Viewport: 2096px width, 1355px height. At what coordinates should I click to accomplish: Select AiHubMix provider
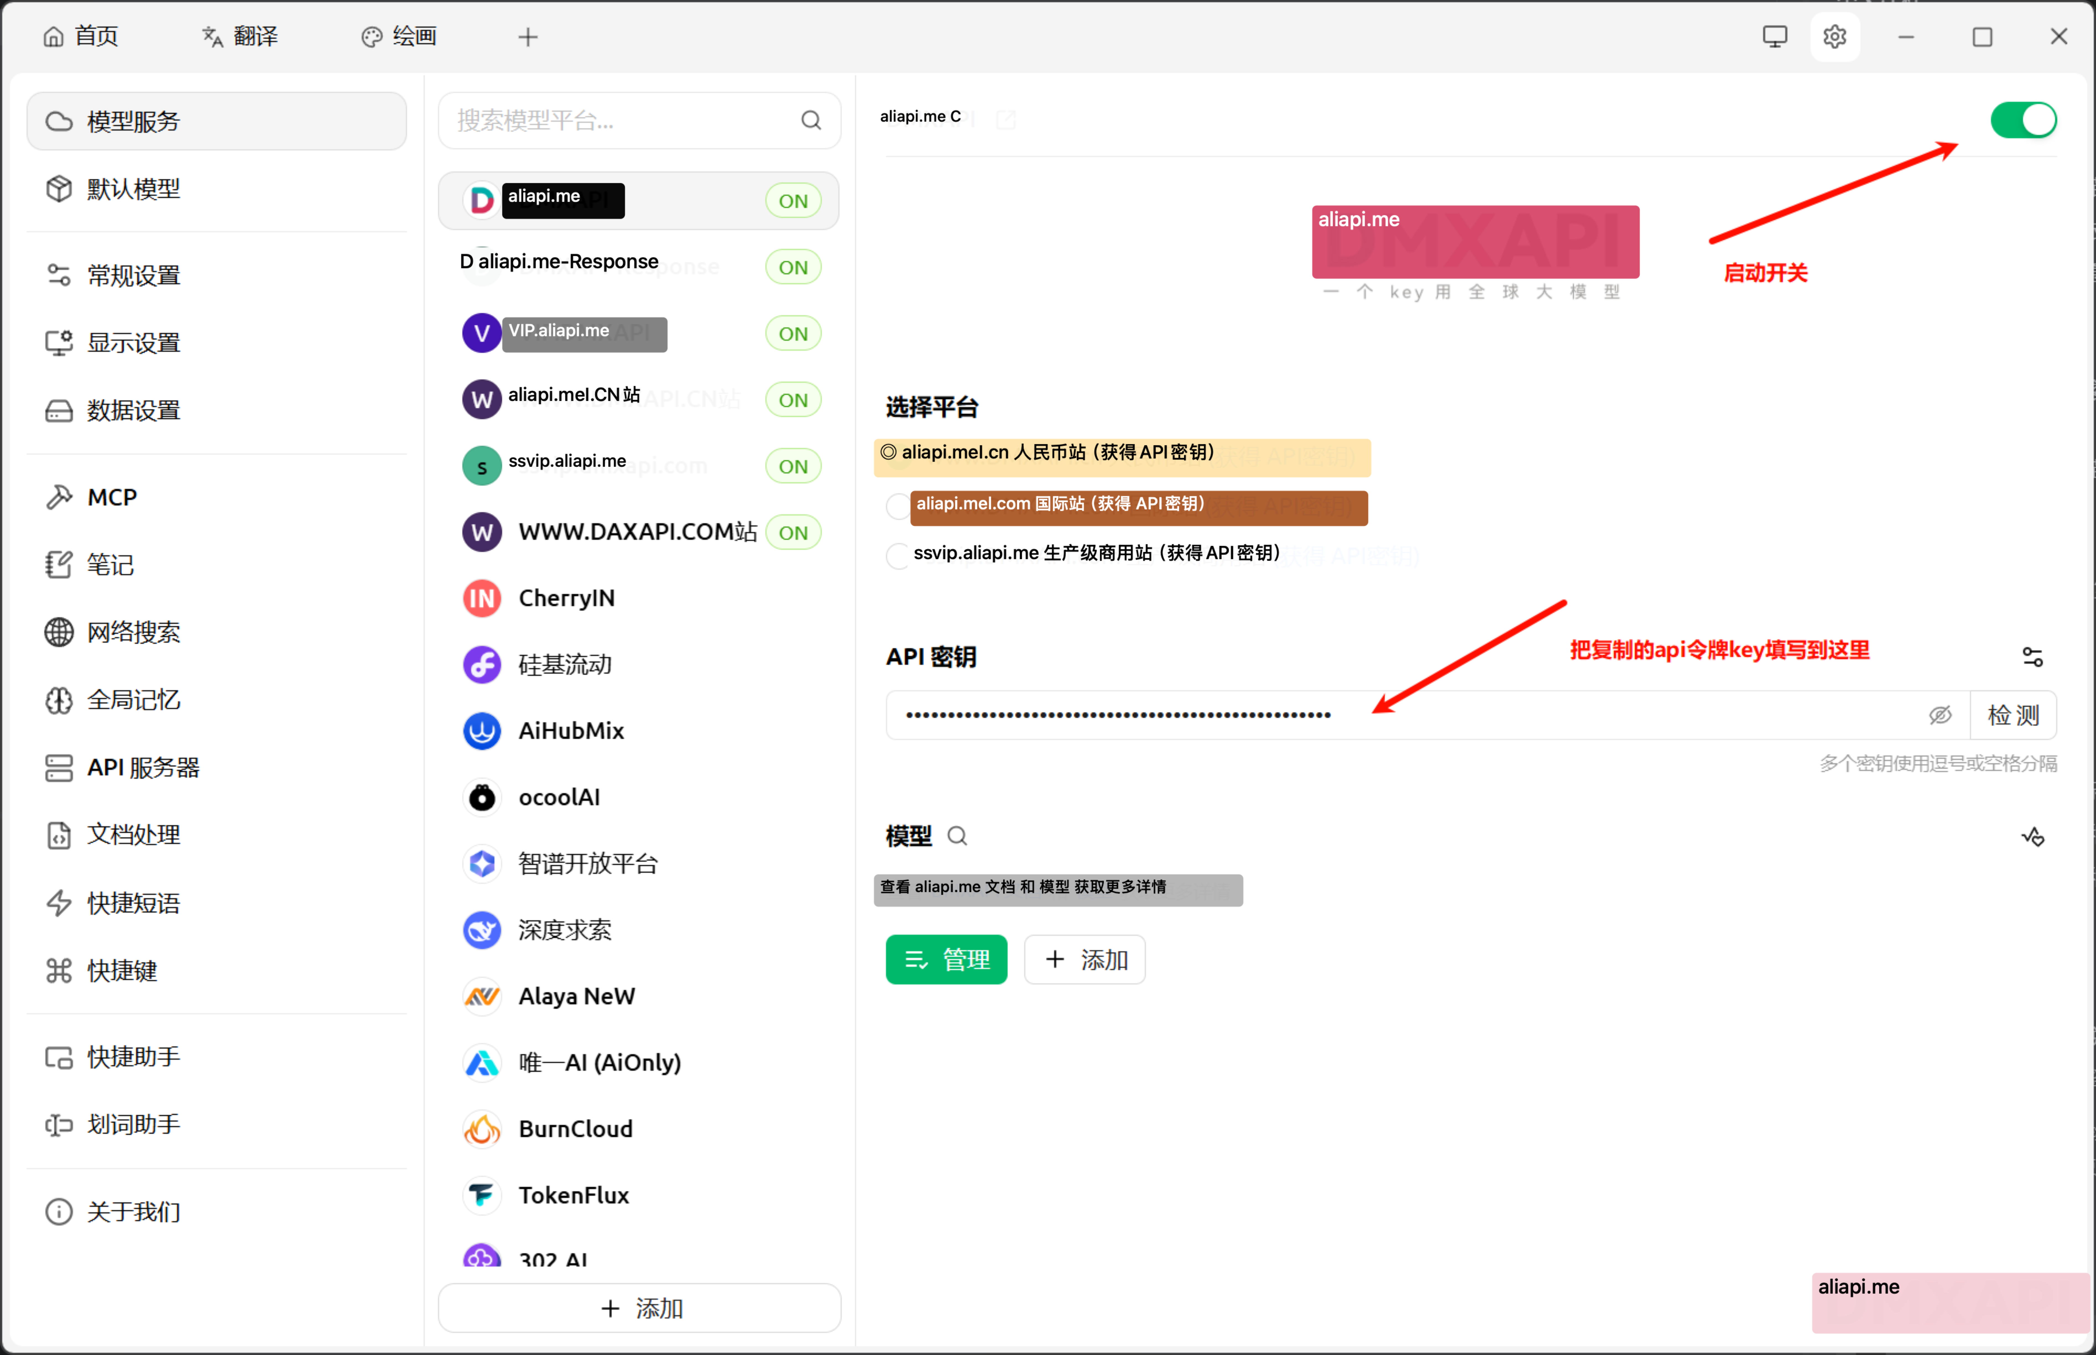638,731
